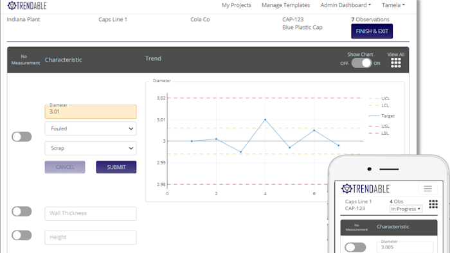Open the Scrap dropdown

coord(91,148)
